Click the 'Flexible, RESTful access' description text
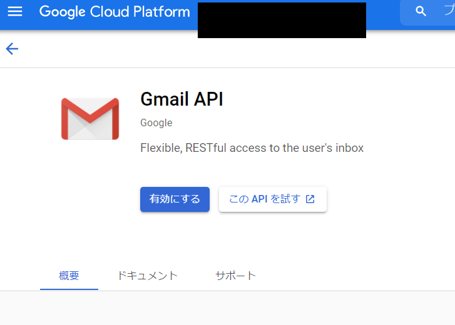This screenshot has height=325, width=455. coord(252,148)
